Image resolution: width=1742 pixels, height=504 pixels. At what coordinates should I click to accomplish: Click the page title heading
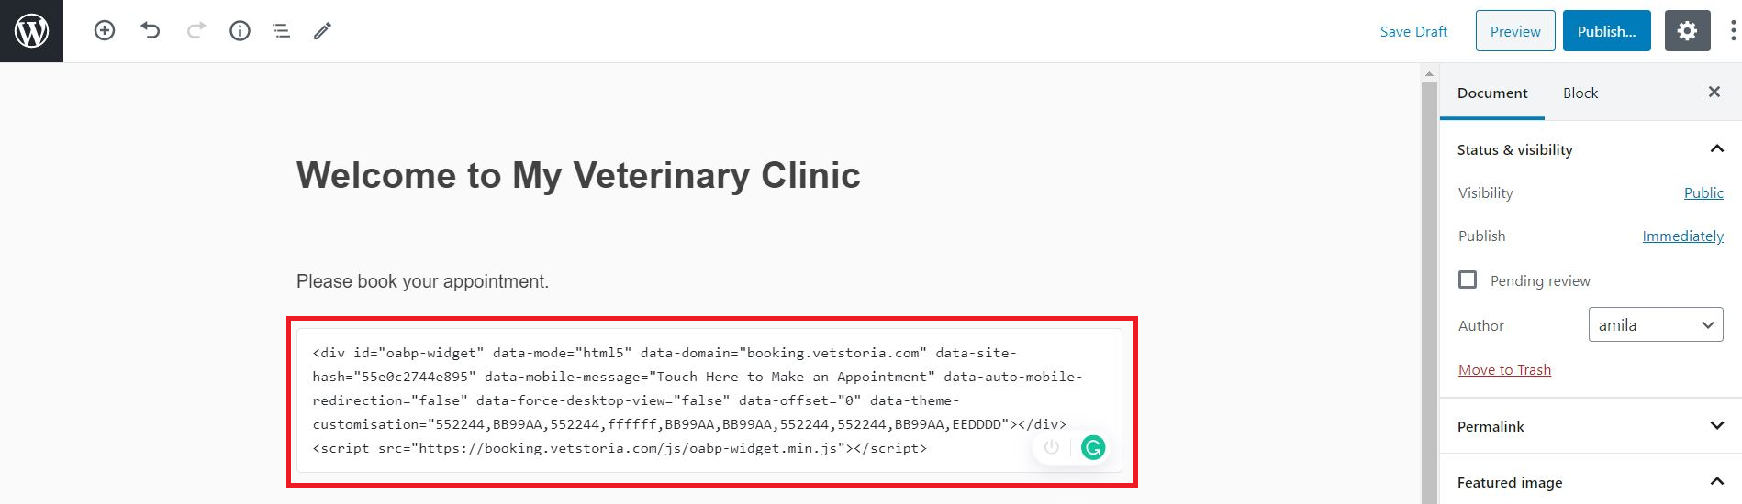pyautogui.click(x=578, y=175)
